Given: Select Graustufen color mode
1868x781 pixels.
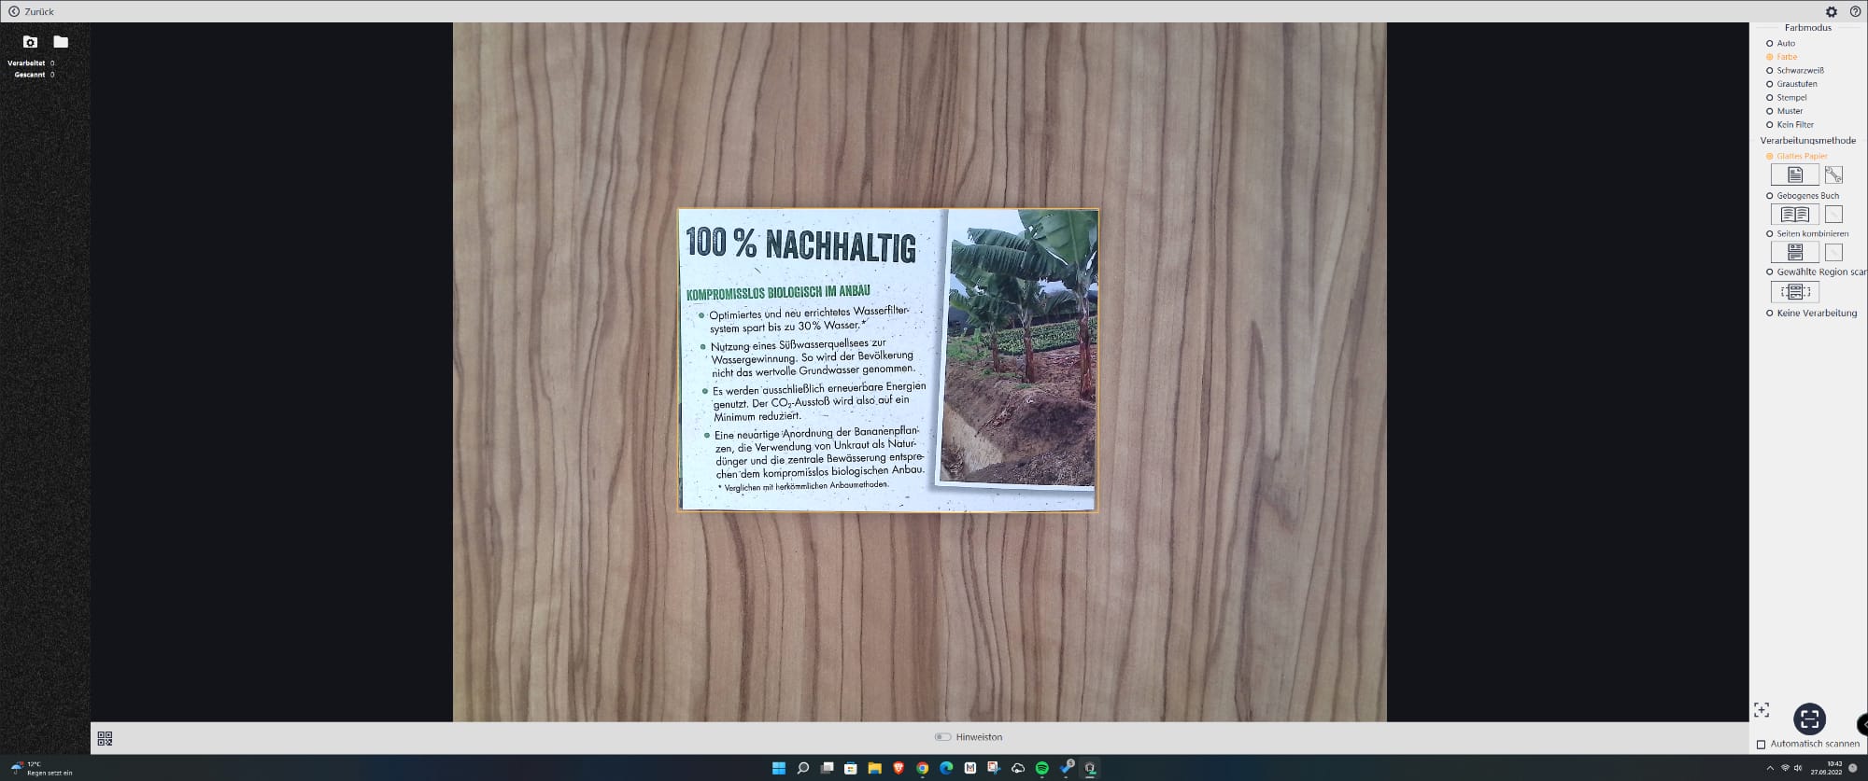Looking at the screenshot, I should [x=1769, y=84].
